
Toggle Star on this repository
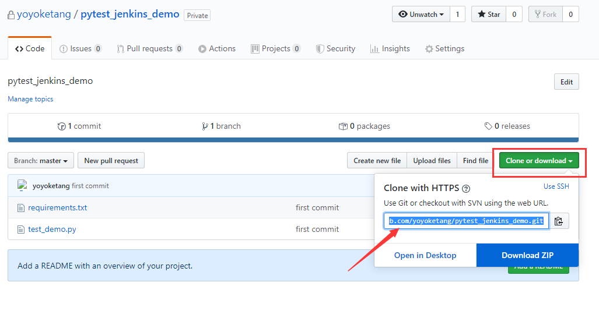pos(488,15)
